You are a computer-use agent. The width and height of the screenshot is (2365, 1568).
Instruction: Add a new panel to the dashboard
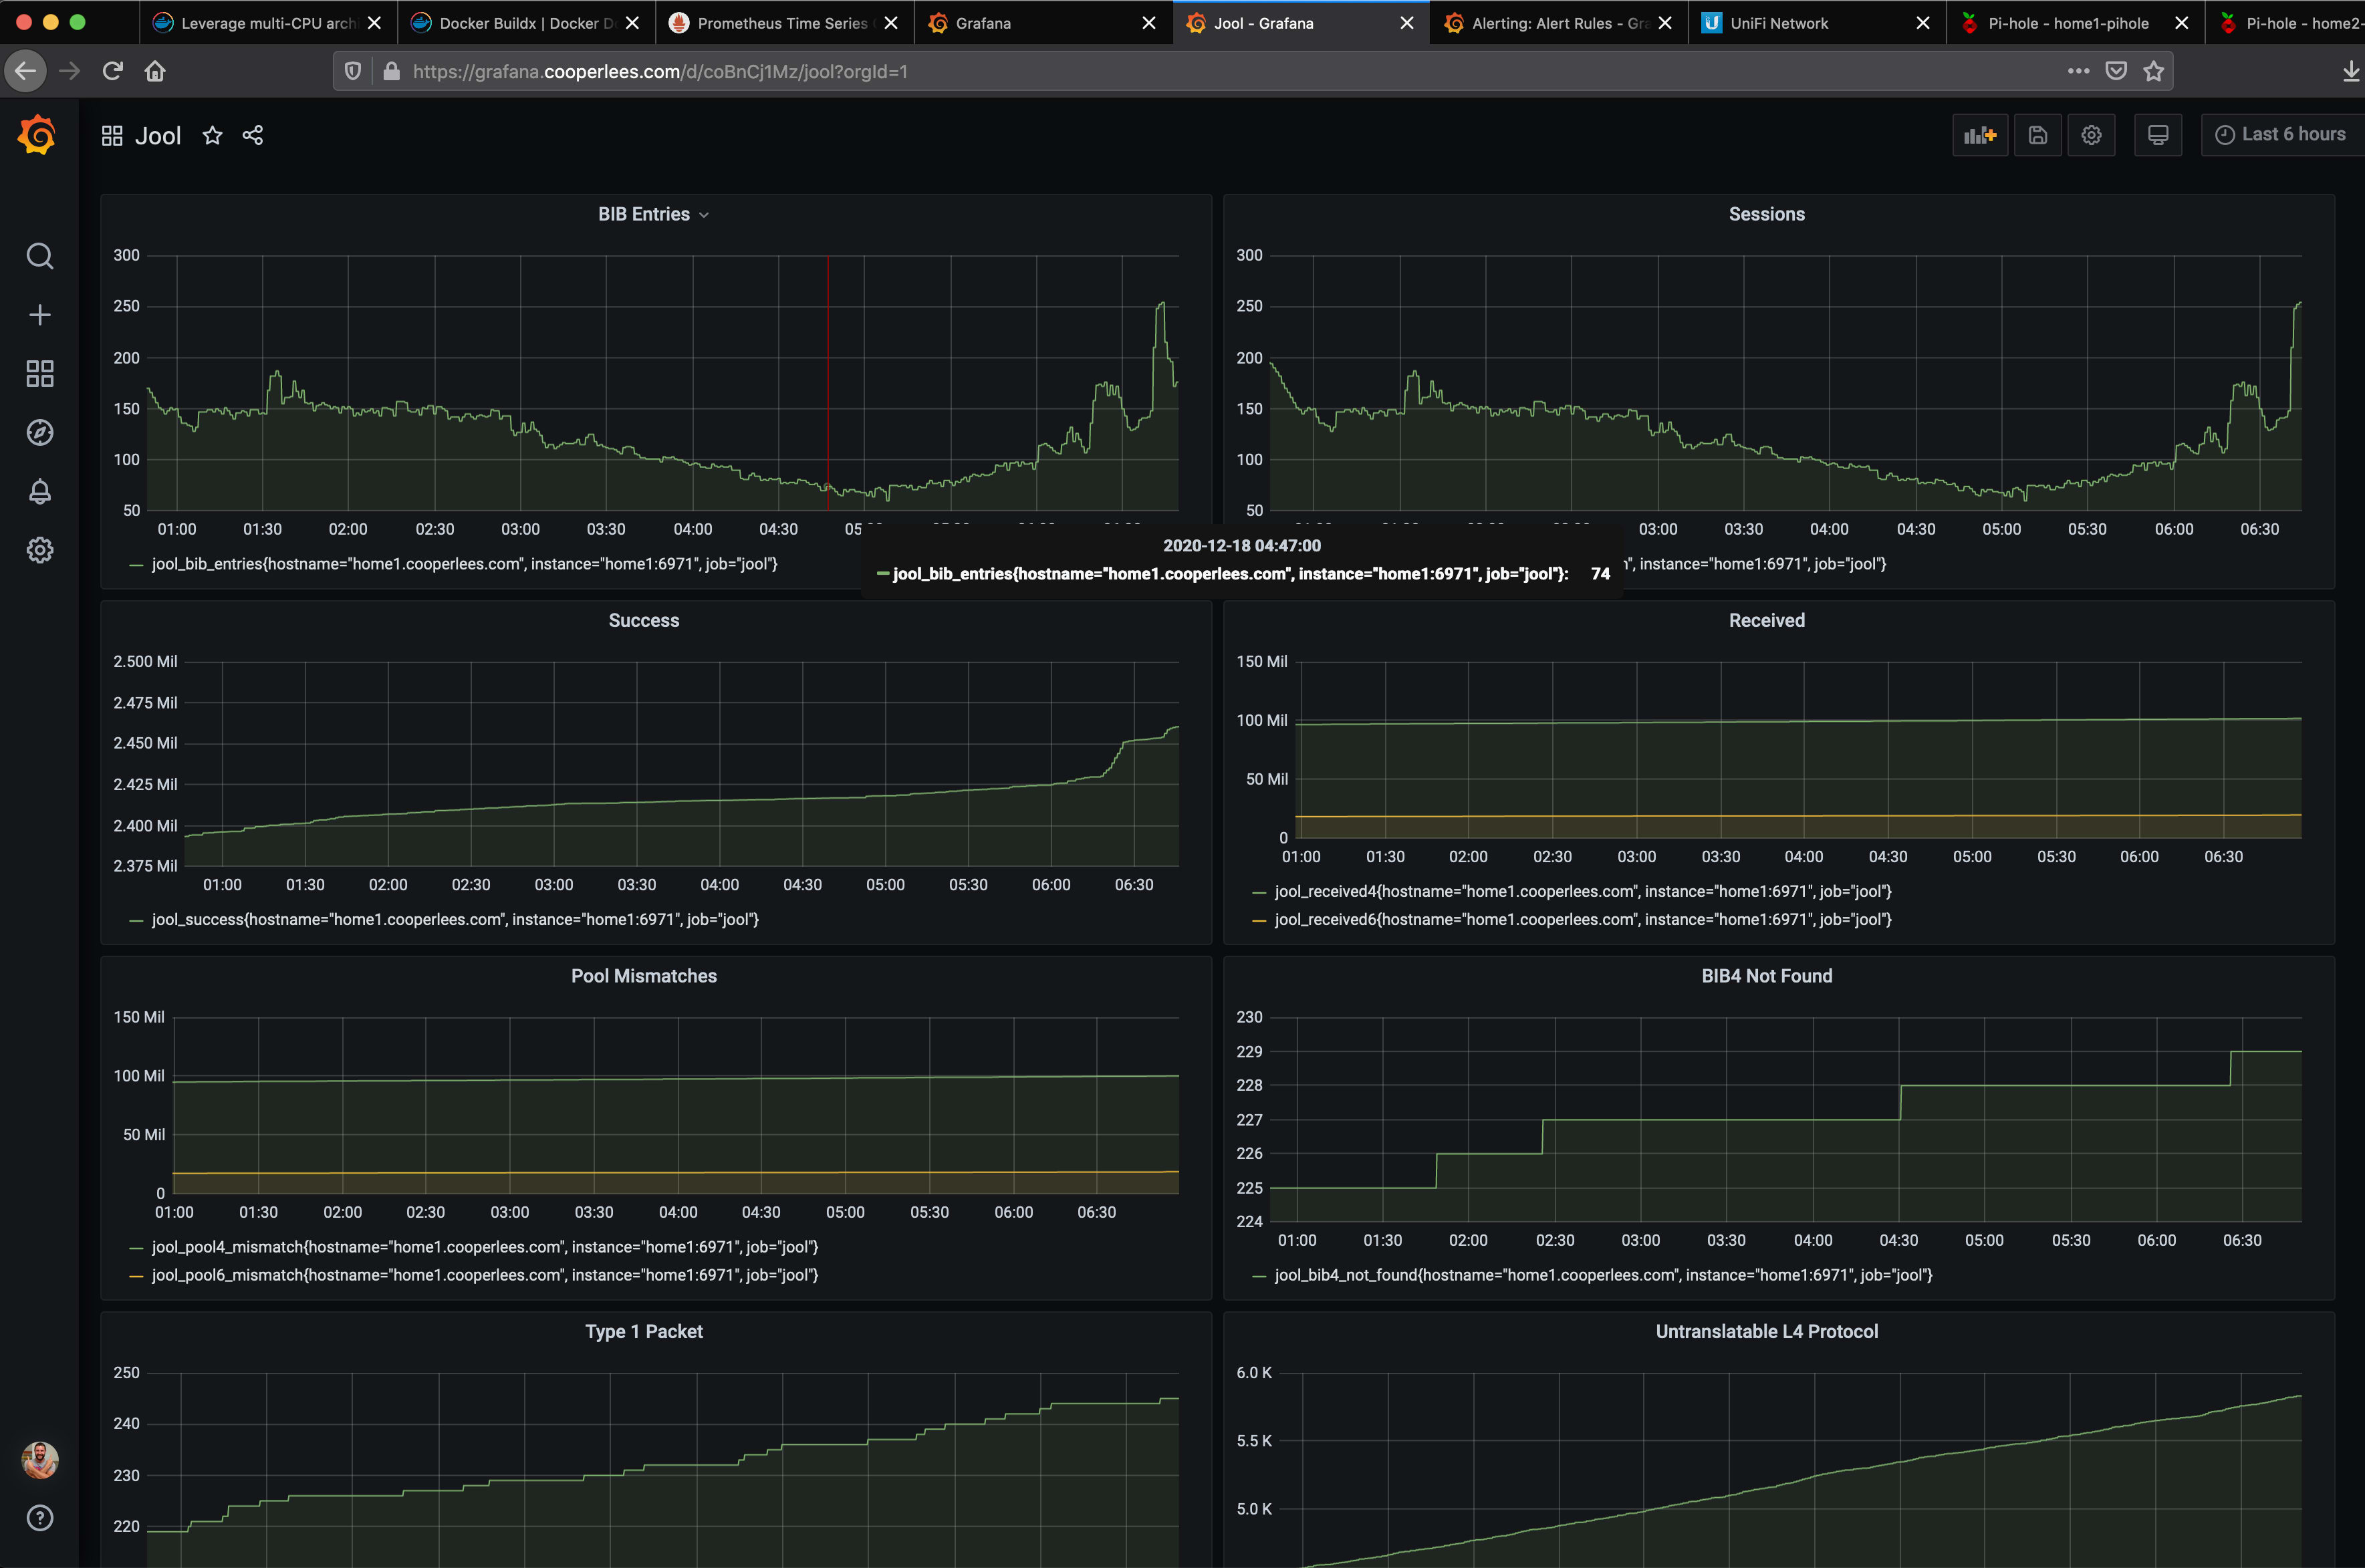(1980, 134)
